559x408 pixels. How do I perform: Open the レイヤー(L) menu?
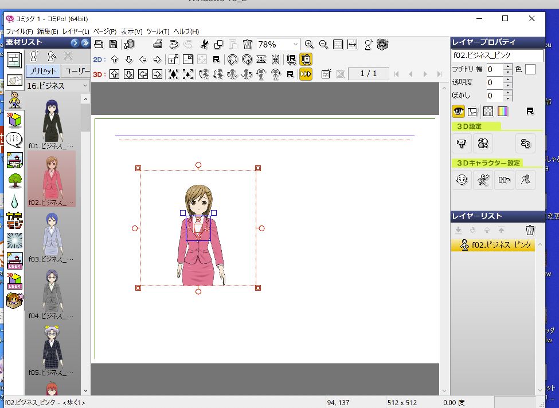coord(75,31)
